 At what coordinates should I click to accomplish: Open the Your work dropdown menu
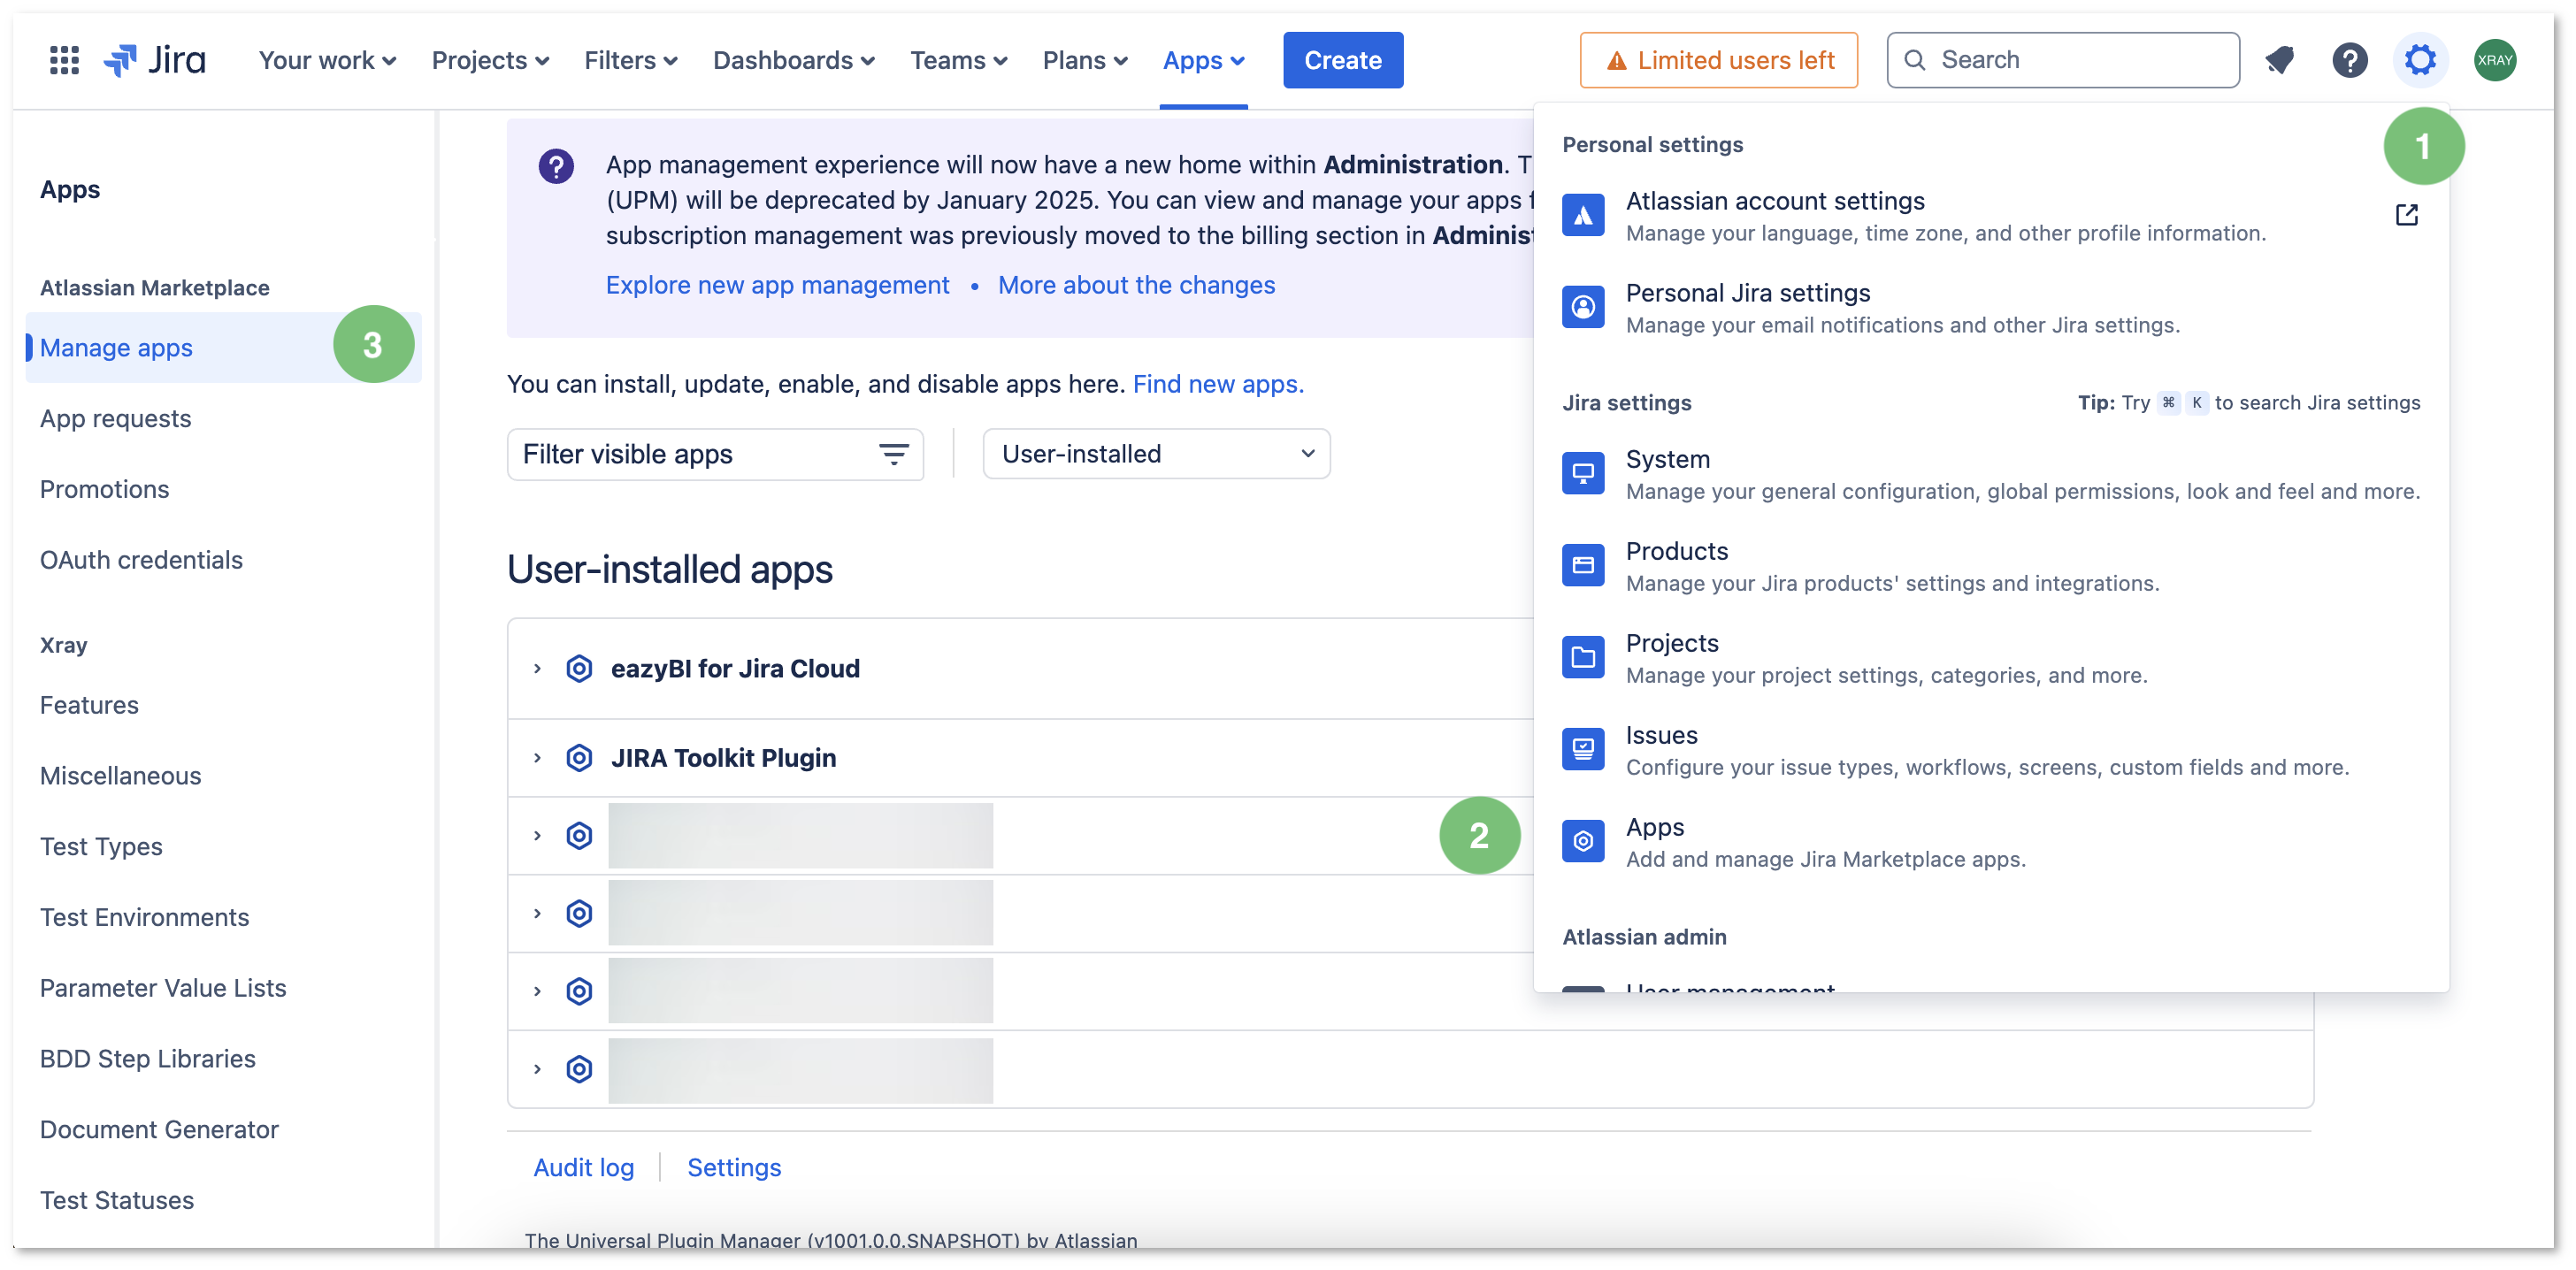(327, 61)
